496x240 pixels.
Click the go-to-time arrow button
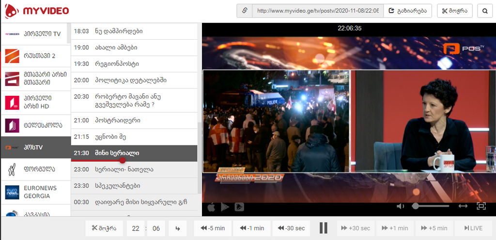[177, 228]
